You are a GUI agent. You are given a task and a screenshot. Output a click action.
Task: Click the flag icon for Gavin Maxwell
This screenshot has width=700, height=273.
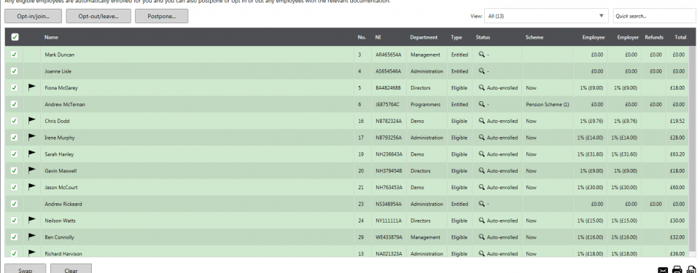[31, 170]
